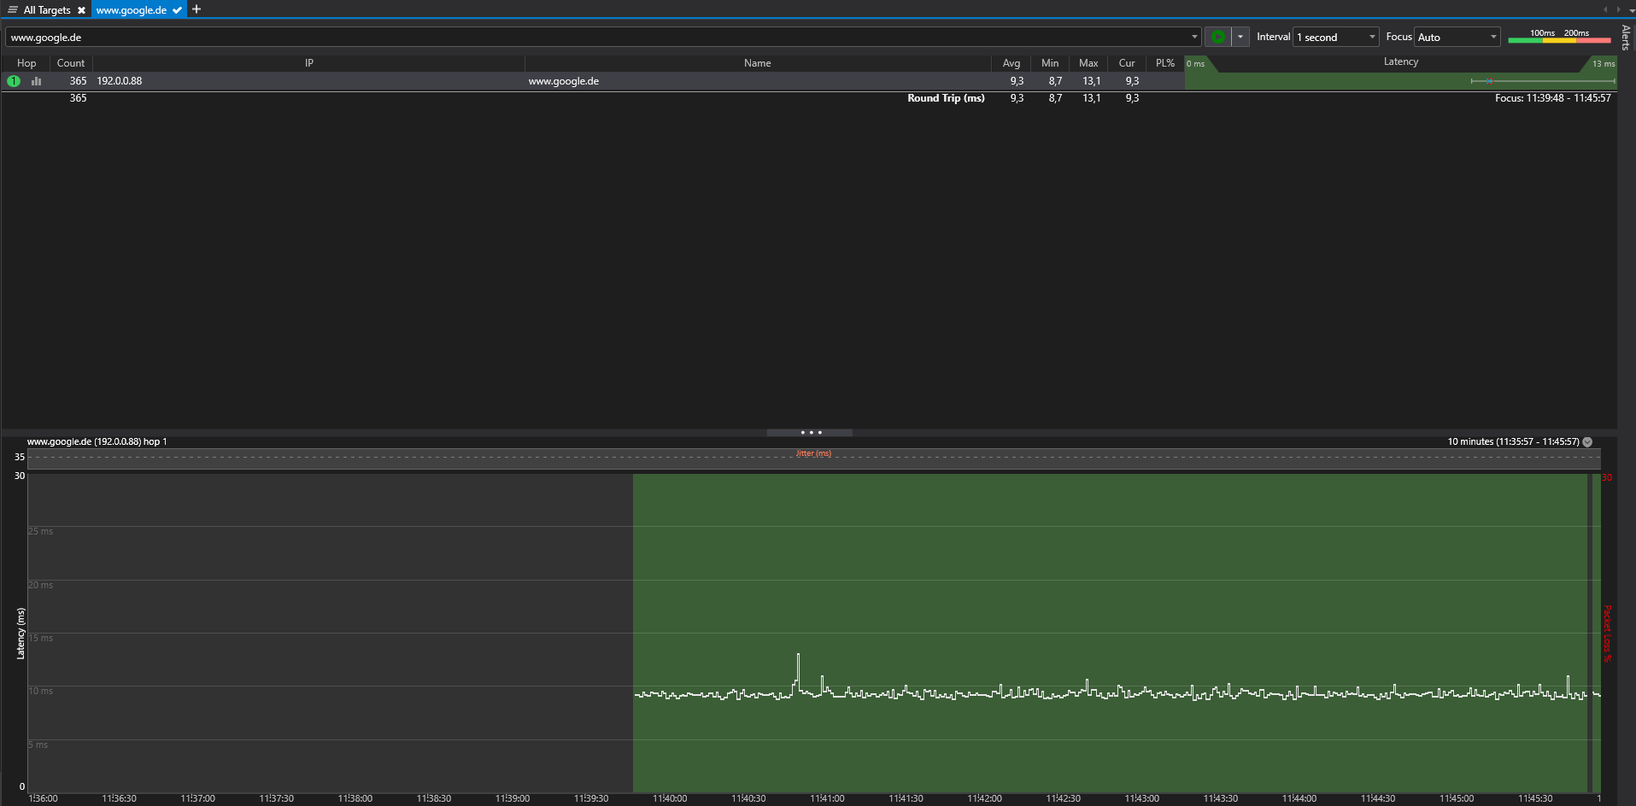Click the Max column header
This screenshot has width=1636, height=806.
(x=1088, y=63)
